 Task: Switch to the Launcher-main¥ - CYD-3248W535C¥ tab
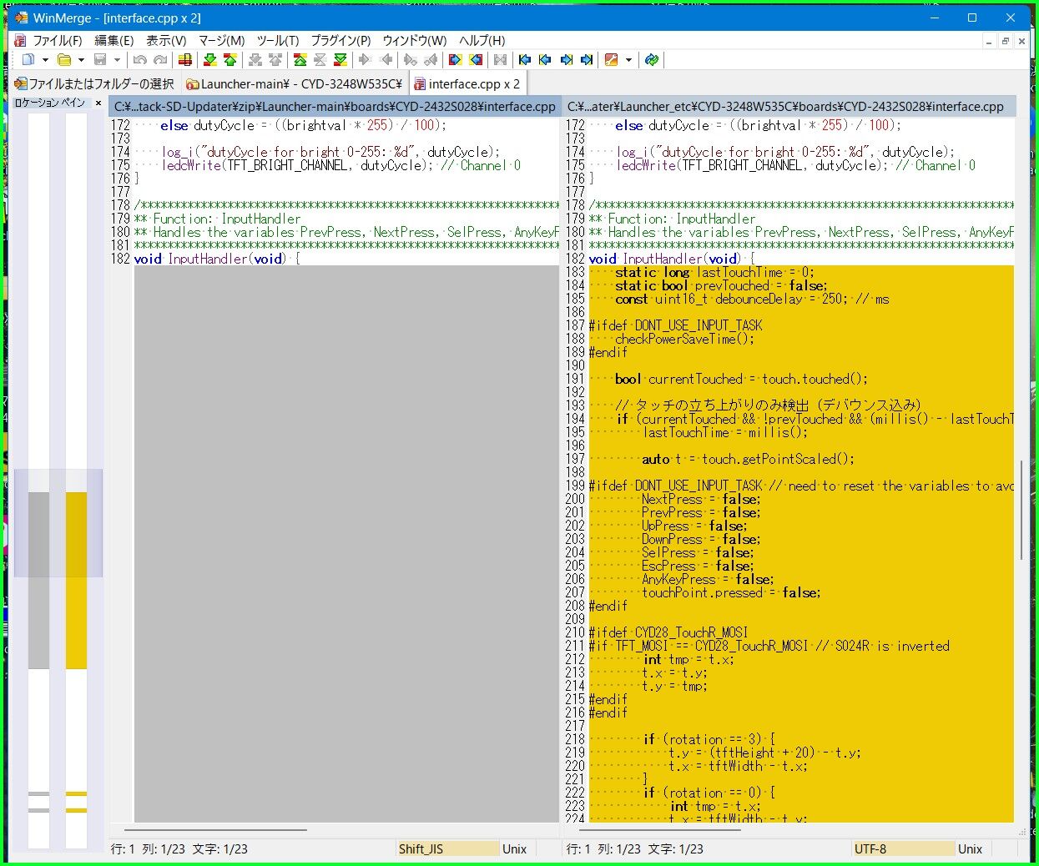295,83
